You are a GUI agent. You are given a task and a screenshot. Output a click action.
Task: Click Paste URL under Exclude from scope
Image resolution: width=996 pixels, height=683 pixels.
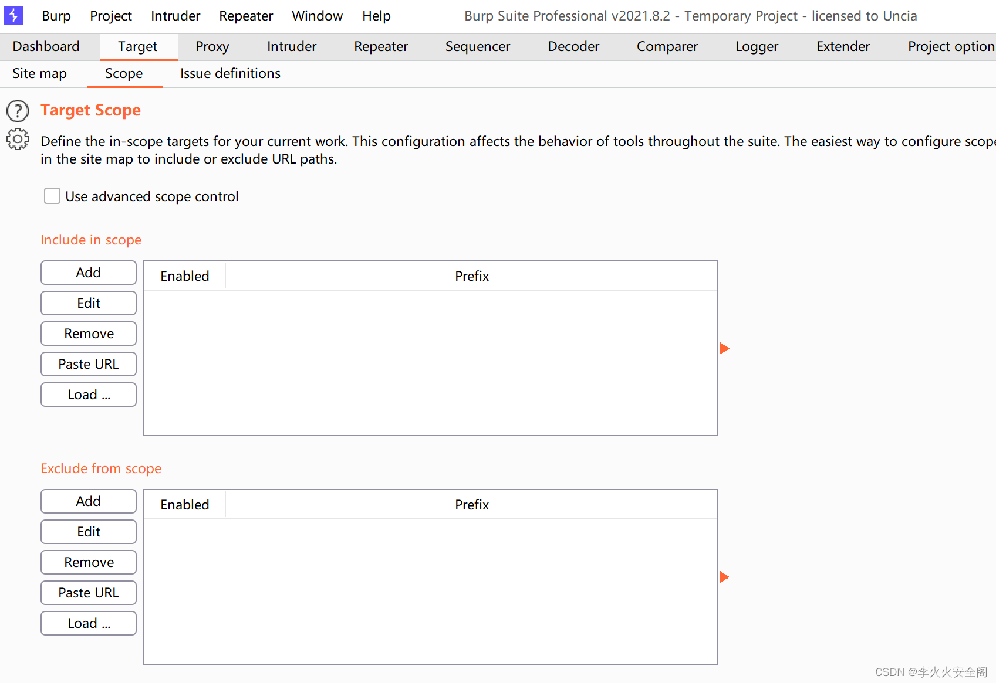[89, 593]
